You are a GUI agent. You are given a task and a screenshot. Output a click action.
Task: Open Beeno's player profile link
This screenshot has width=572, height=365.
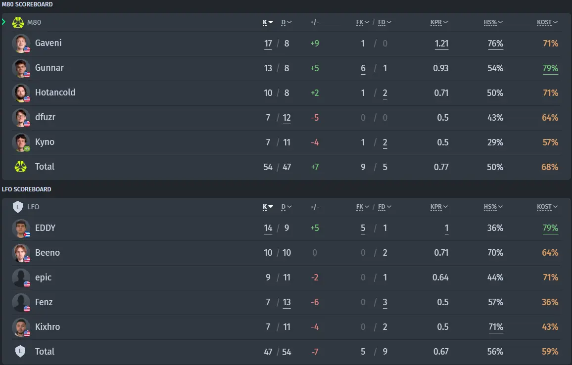(x=48, y=252)
